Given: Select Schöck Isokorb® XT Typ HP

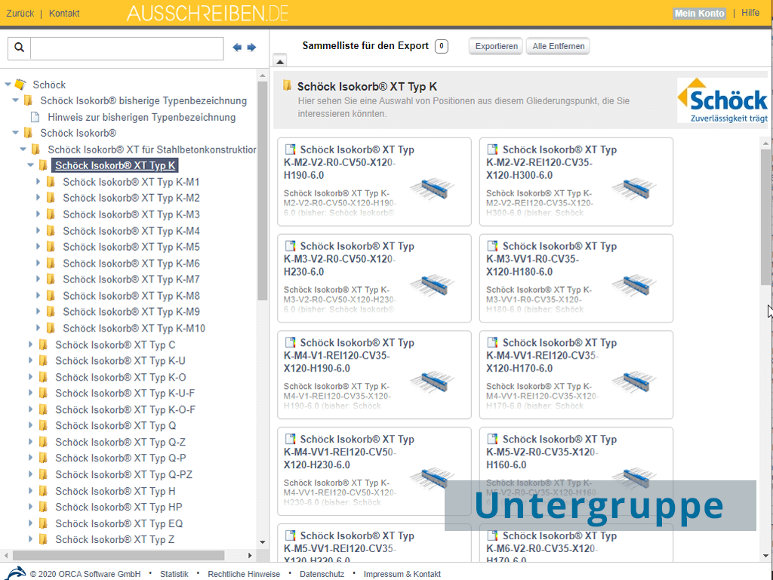Looking at the screenshot, I should point(119,507).
